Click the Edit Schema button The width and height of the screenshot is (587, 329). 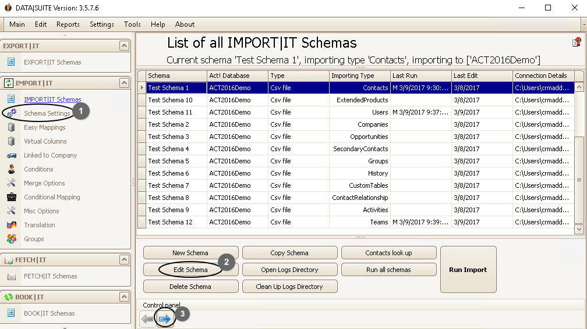pos(190,270)
